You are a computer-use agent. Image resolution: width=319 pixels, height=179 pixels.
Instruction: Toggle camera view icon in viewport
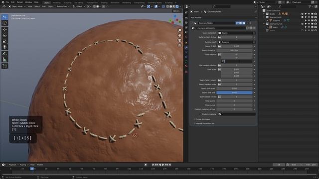[179, 40]
